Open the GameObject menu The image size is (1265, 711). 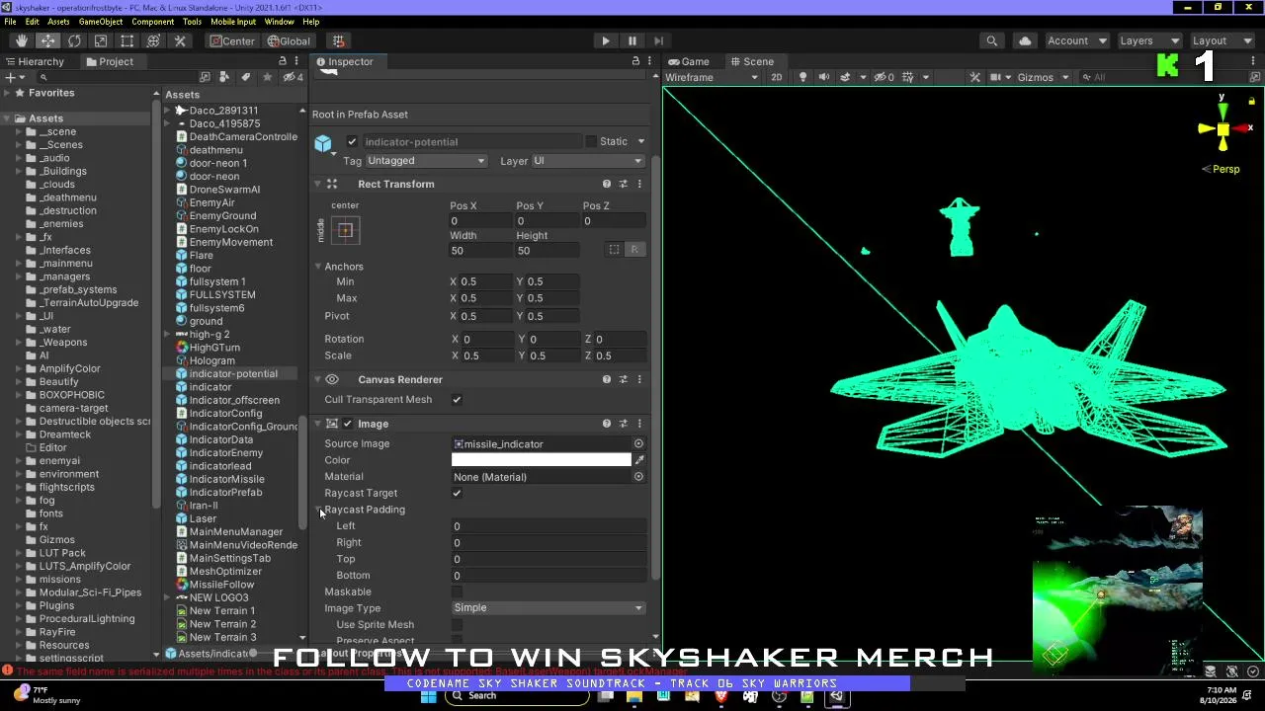(101, 22)
